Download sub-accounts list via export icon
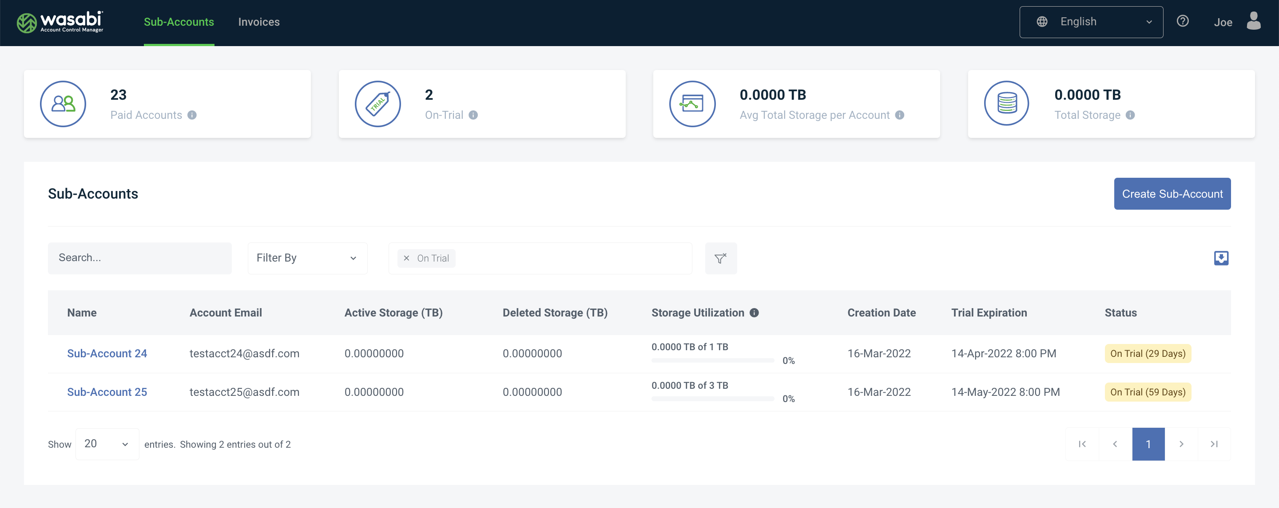Image resolution: width=1279 pixels, height=508 pixels. [1221, 258]
